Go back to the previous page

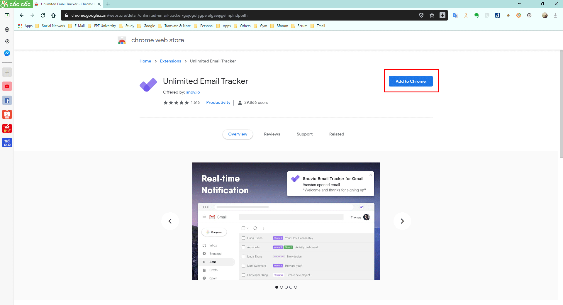pos(22,15)
